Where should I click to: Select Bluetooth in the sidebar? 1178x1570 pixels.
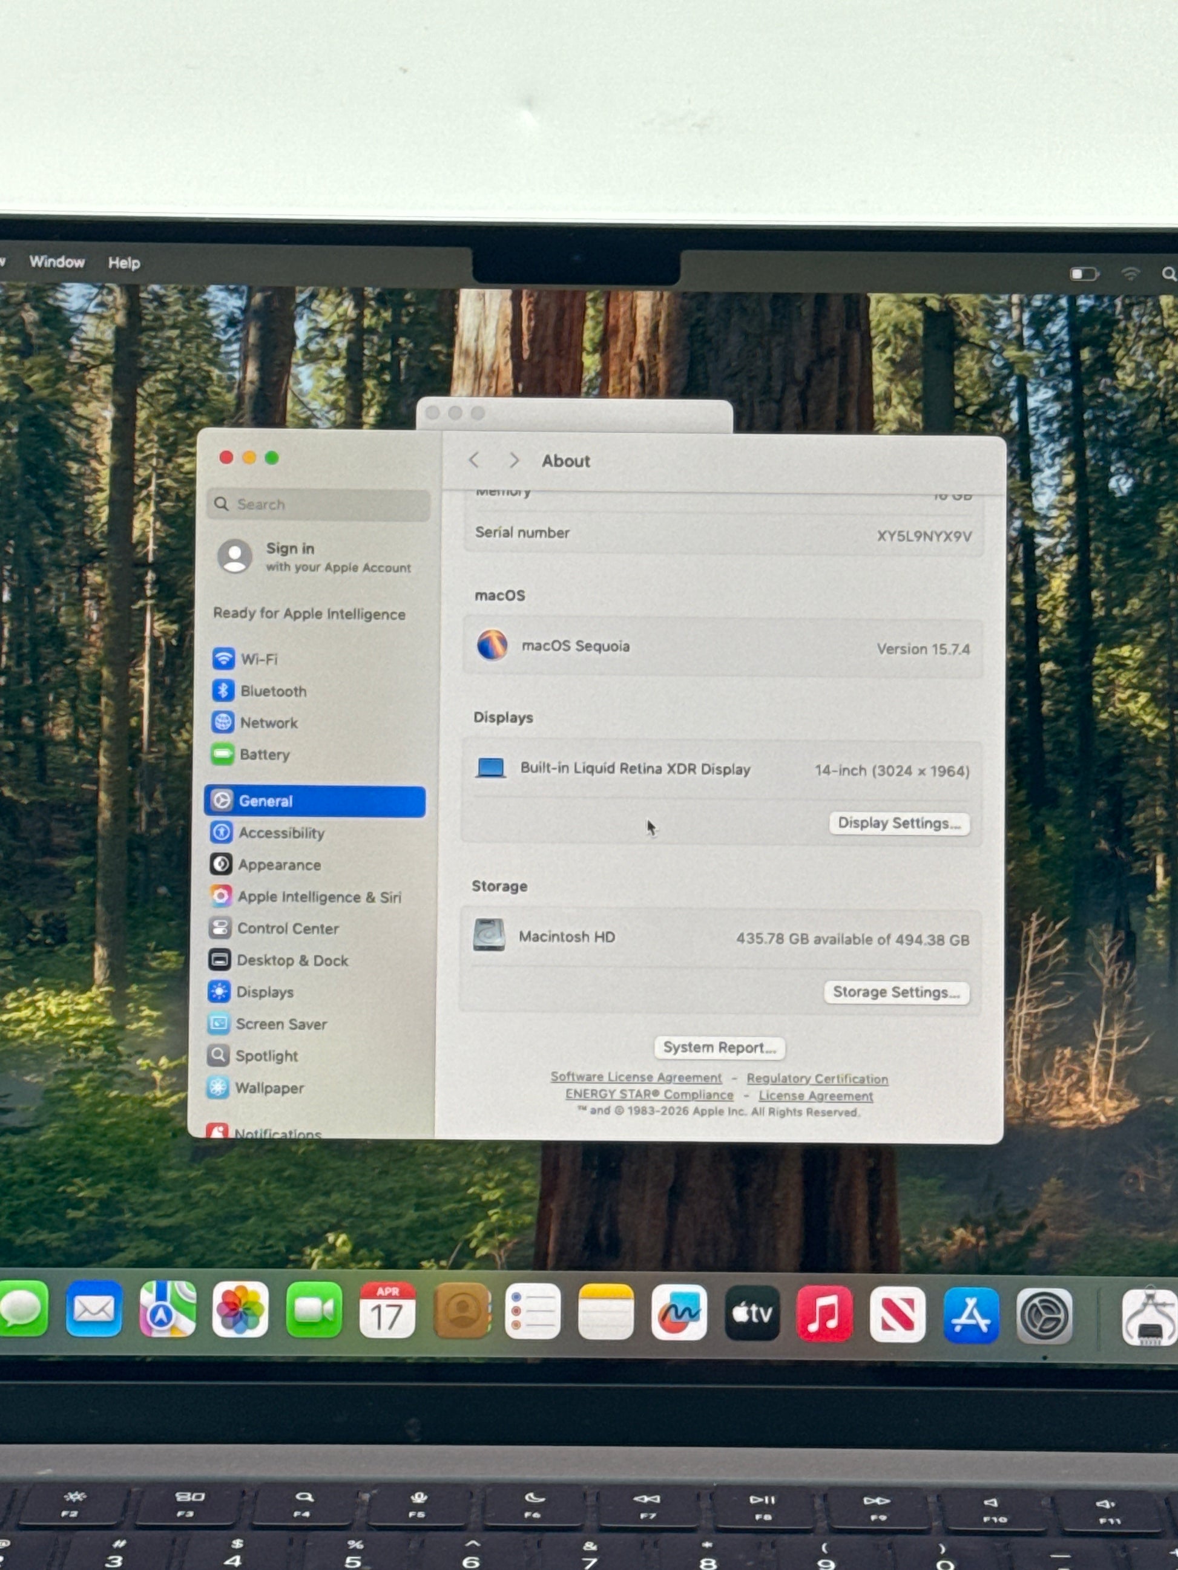point(272,690)
